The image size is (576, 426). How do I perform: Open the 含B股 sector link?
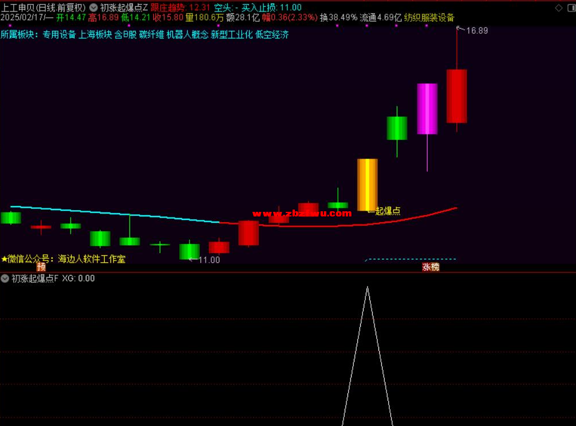[x=125, y=34]
